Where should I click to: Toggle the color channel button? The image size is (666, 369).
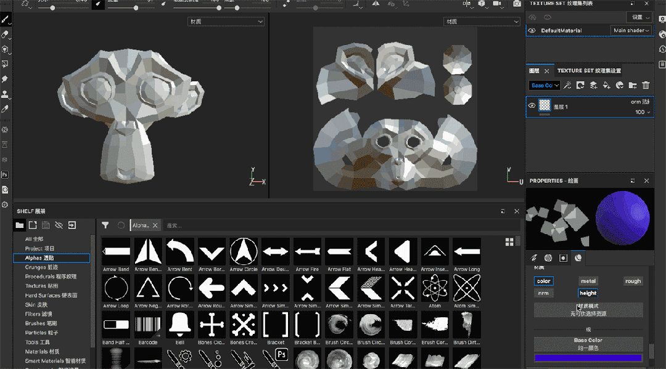544,281
